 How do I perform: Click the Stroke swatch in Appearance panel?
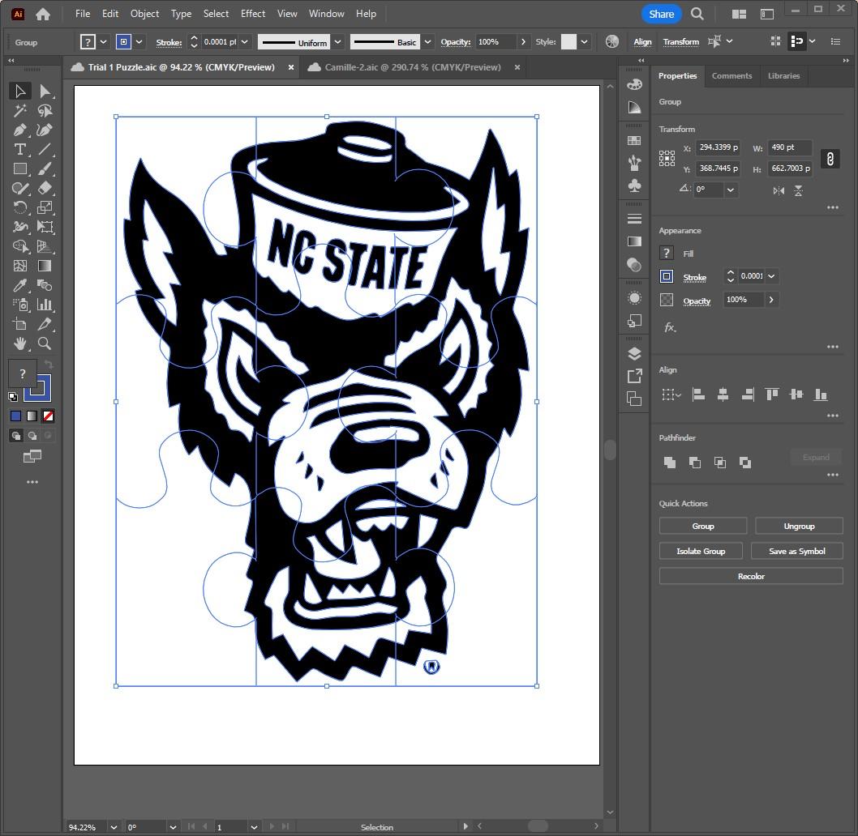point(666,277)
